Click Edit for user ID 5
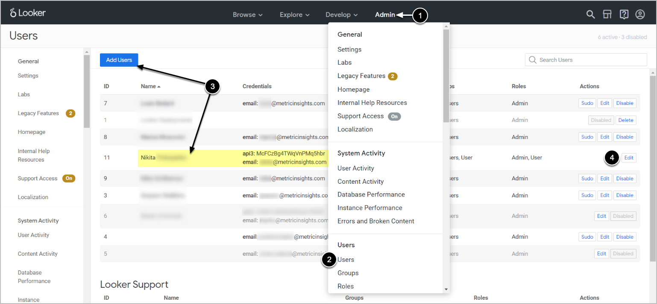657x304 pixels. click(x=602, y=254)
